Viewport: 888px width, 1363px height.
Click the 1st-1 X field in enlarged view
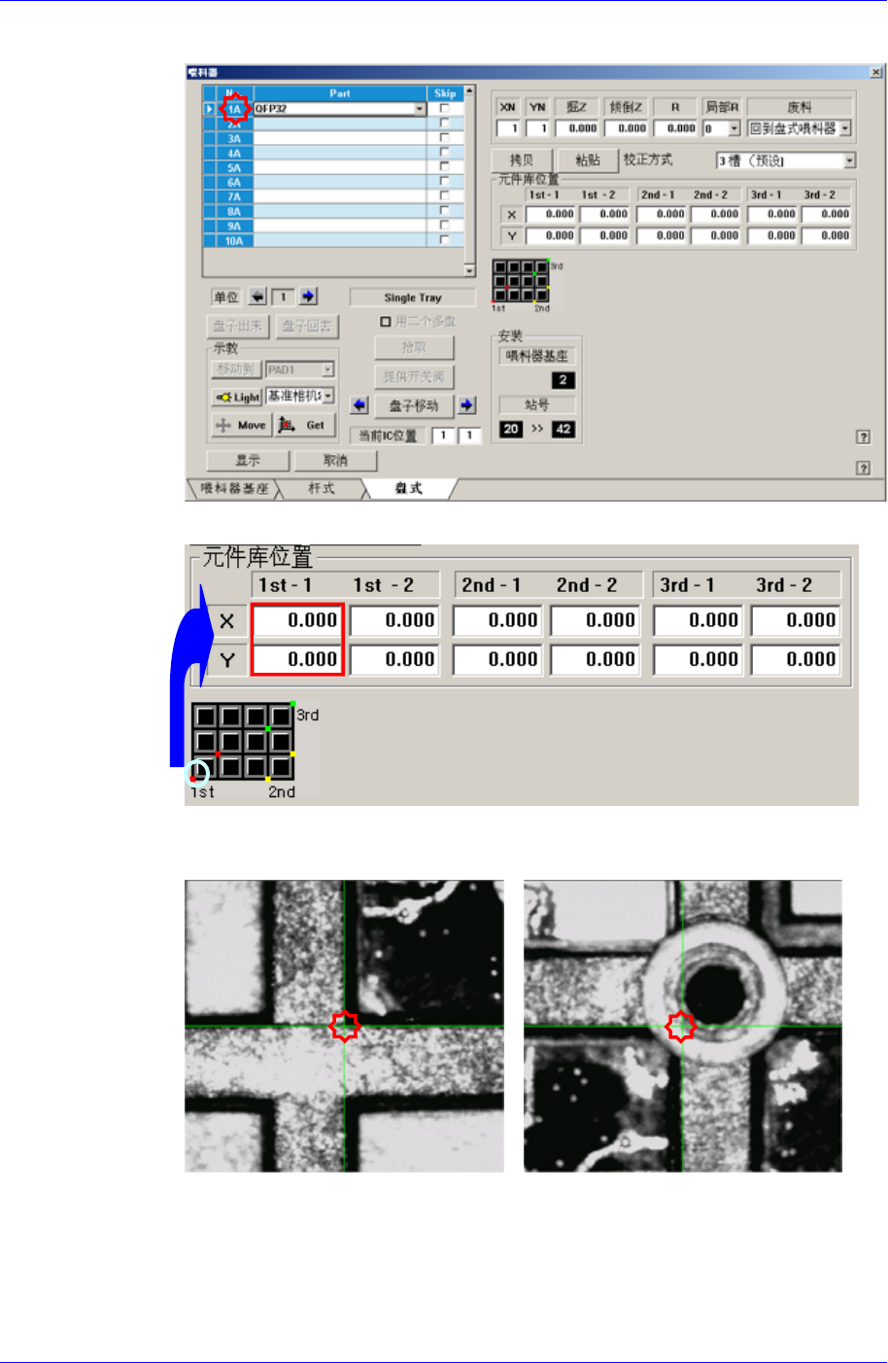click(x=297, y=620)
